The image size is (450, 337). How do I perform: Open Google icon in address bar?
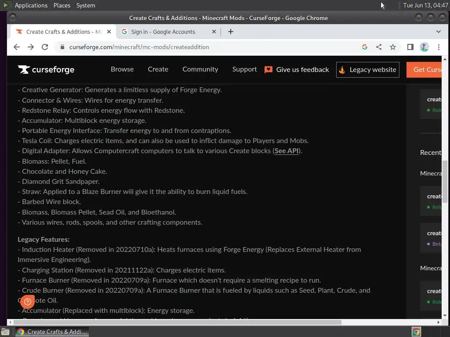365,47
